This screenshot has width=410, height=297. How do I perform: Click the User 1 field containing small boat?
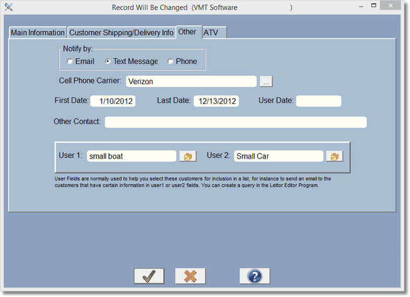pyautogui.click(x=131, y=156)
